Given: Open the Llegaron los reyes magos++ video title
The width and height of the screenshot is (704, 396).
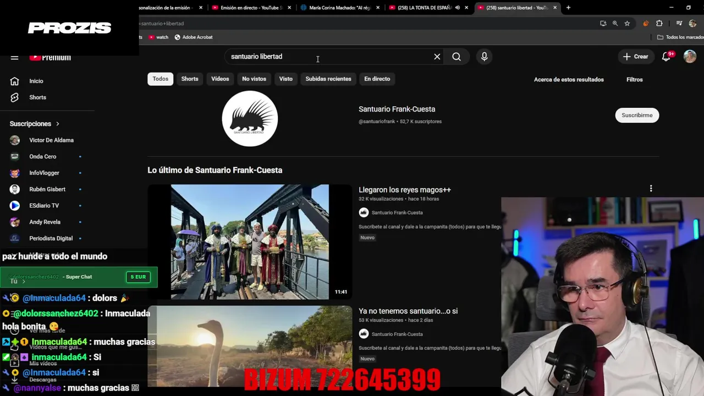Looking at the screenshot, I should coord(405,190).
